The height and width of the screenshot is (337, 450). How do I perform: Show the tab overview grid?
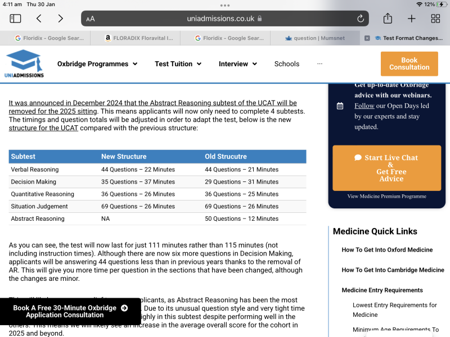tap(435, 19)
